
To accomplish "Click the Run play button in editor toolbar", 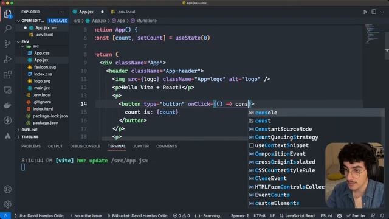I will tap(365, 12).
